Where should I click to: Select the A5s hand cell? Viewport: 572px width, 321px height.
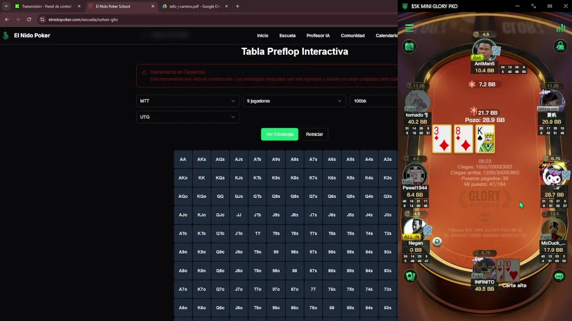click(x=350, y=159)
